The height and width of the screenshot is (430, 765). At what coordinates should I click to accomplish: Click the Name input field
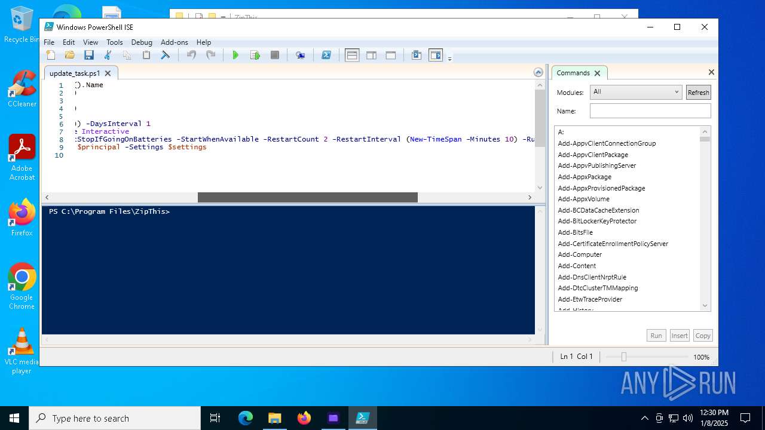tap(650, 111)
